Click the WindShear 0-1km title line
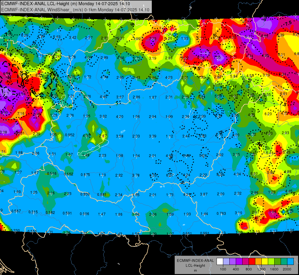This screenshot has width=299, height=275. pos(75,10)
